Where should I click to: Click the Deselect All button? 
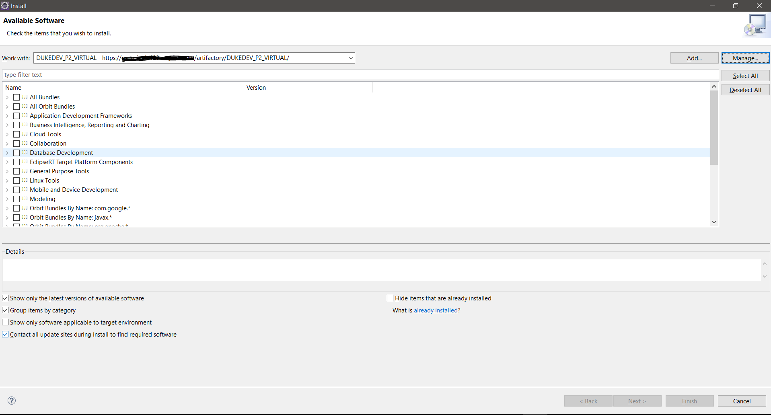point(745,90)
